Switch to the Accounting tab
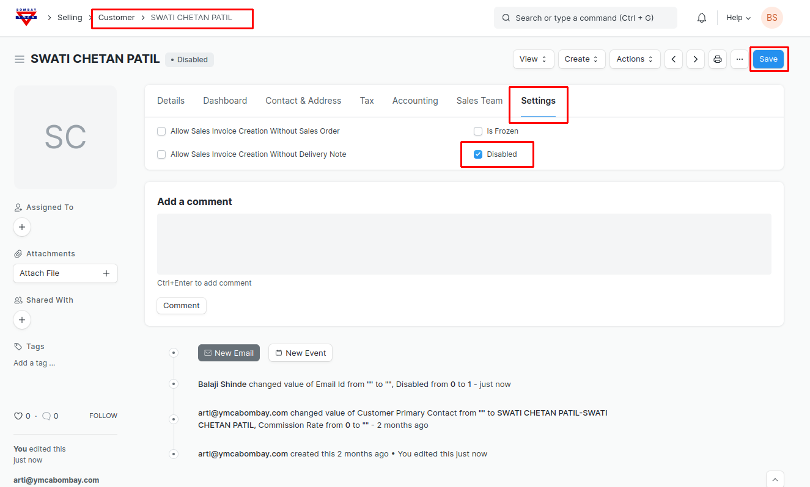810x487 pixels. coord(415,101)
